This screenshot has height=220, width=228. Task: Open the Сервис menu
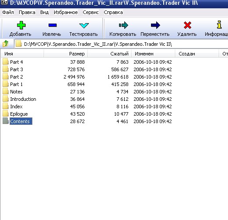coord(91,12)
